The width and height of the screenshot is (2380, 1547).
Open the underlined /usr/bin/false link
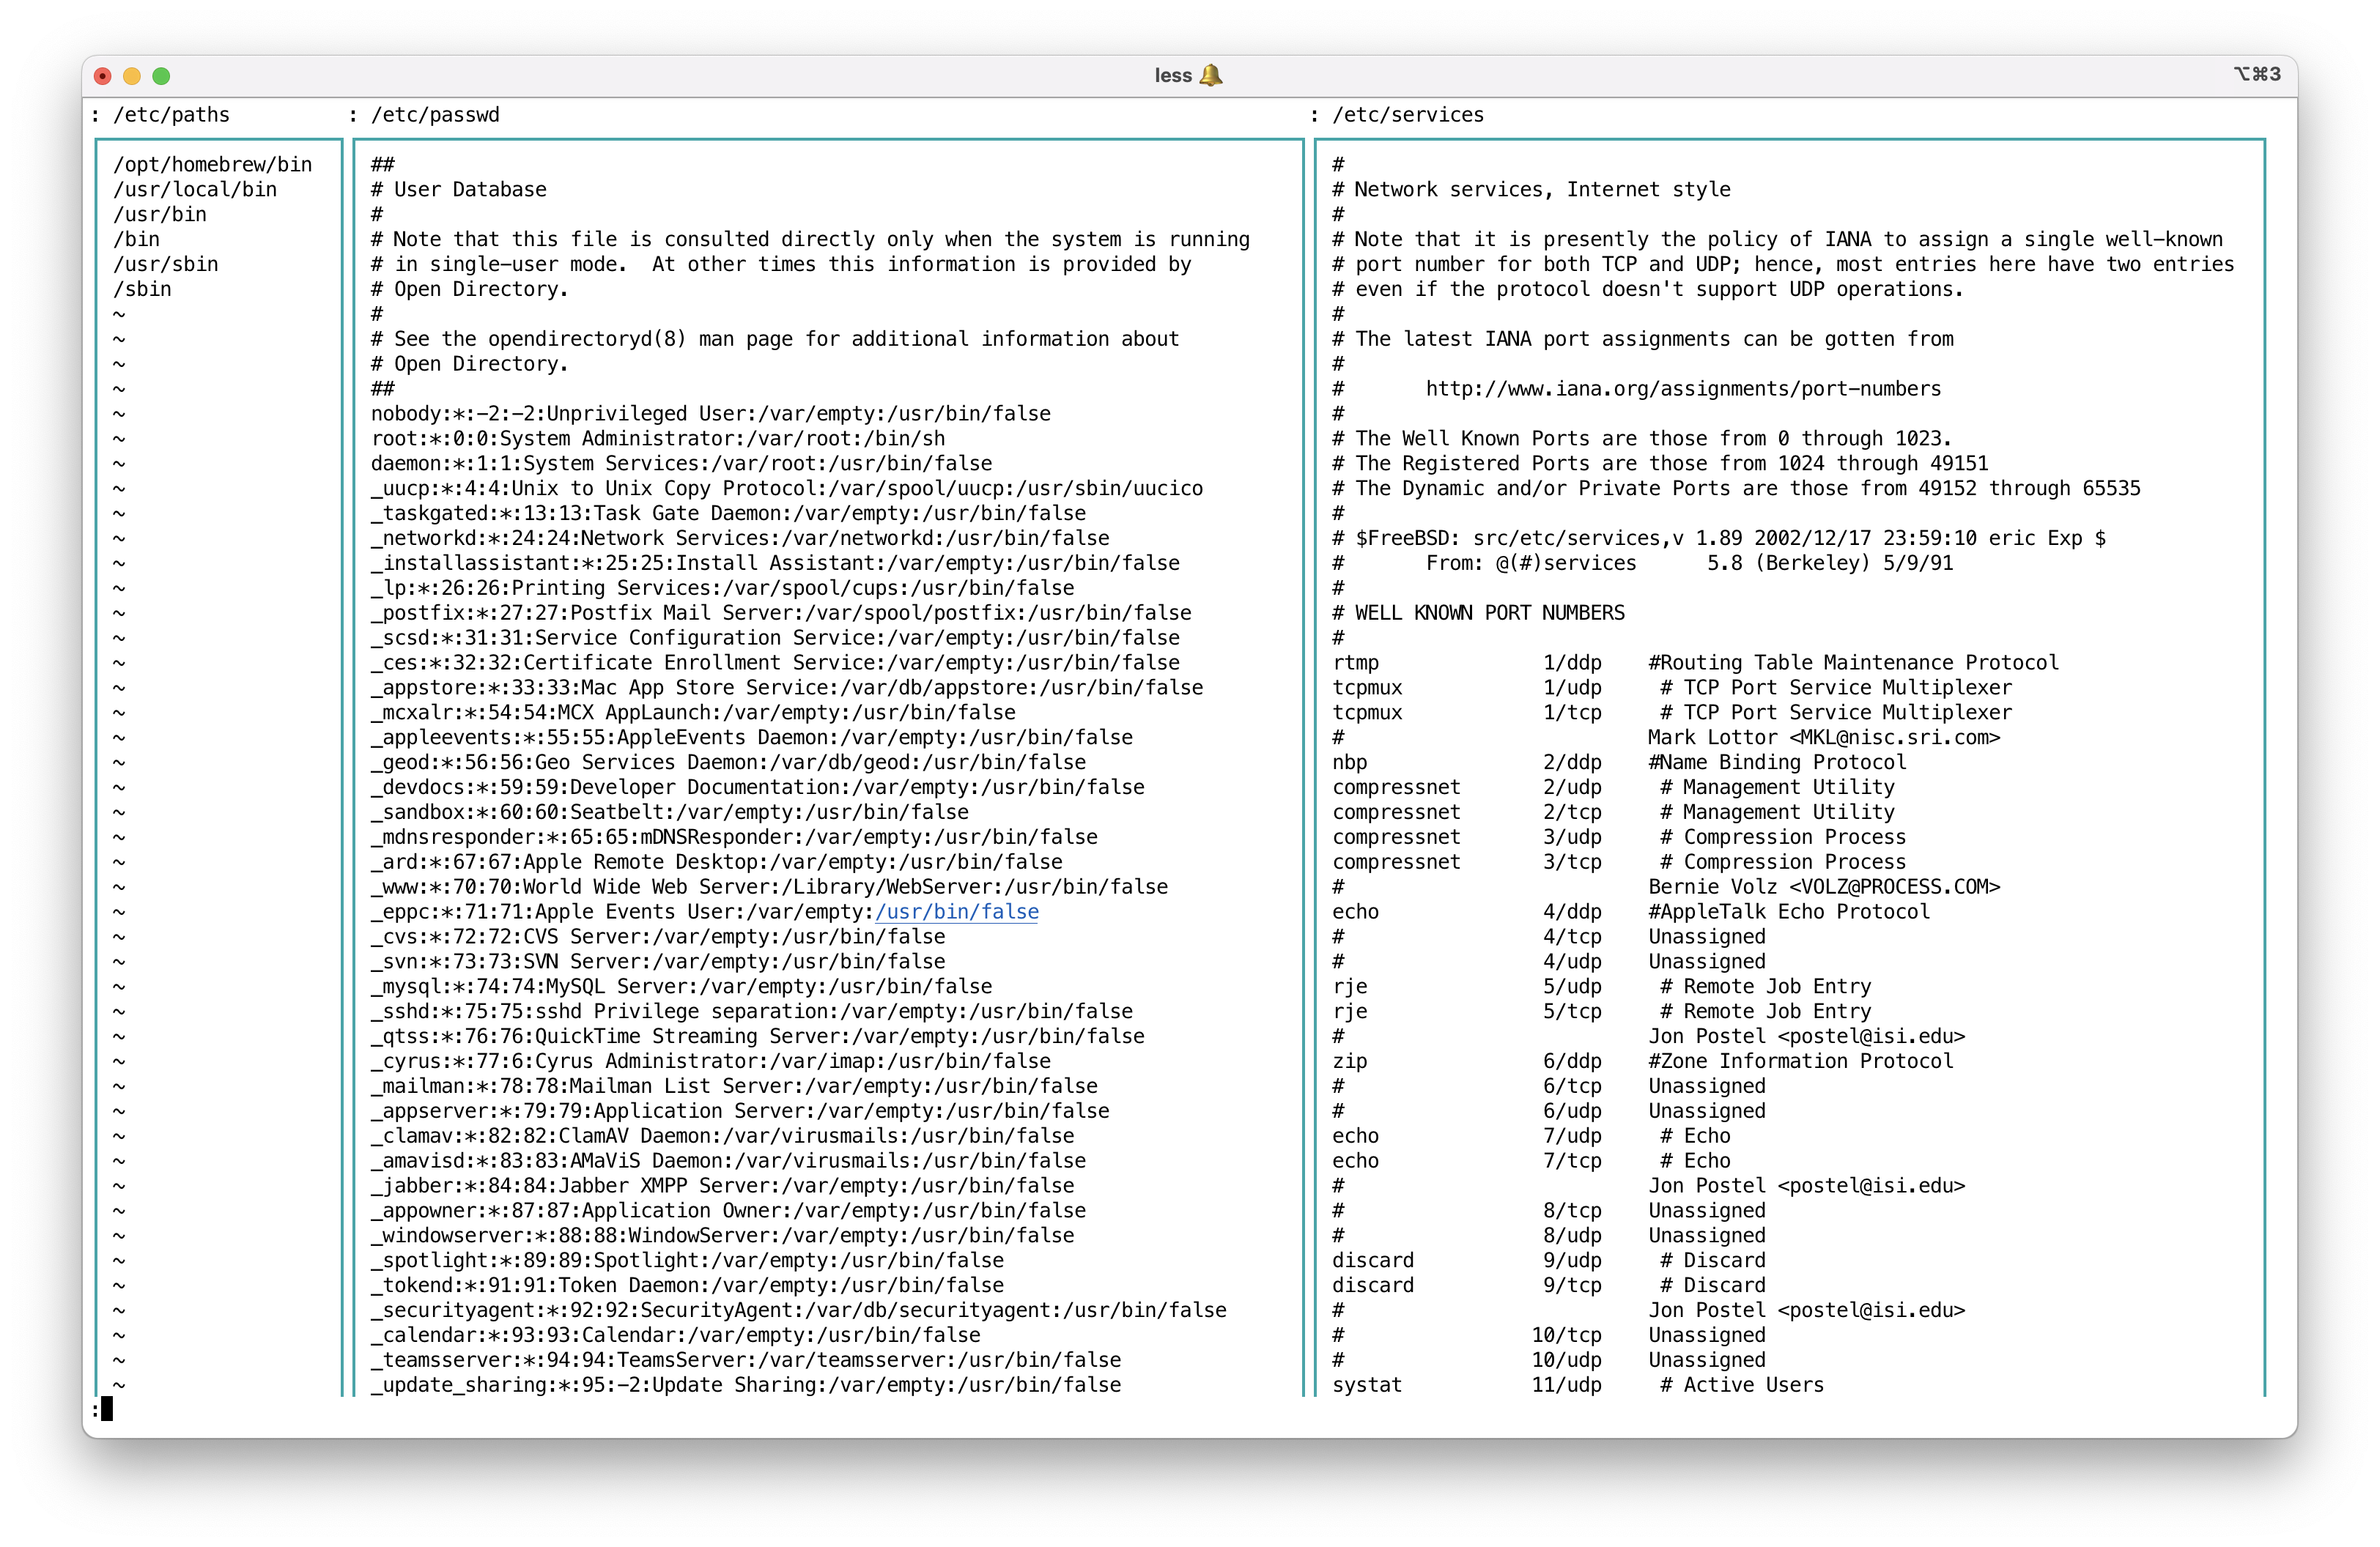pyautogui.click(x=956, y=911)
